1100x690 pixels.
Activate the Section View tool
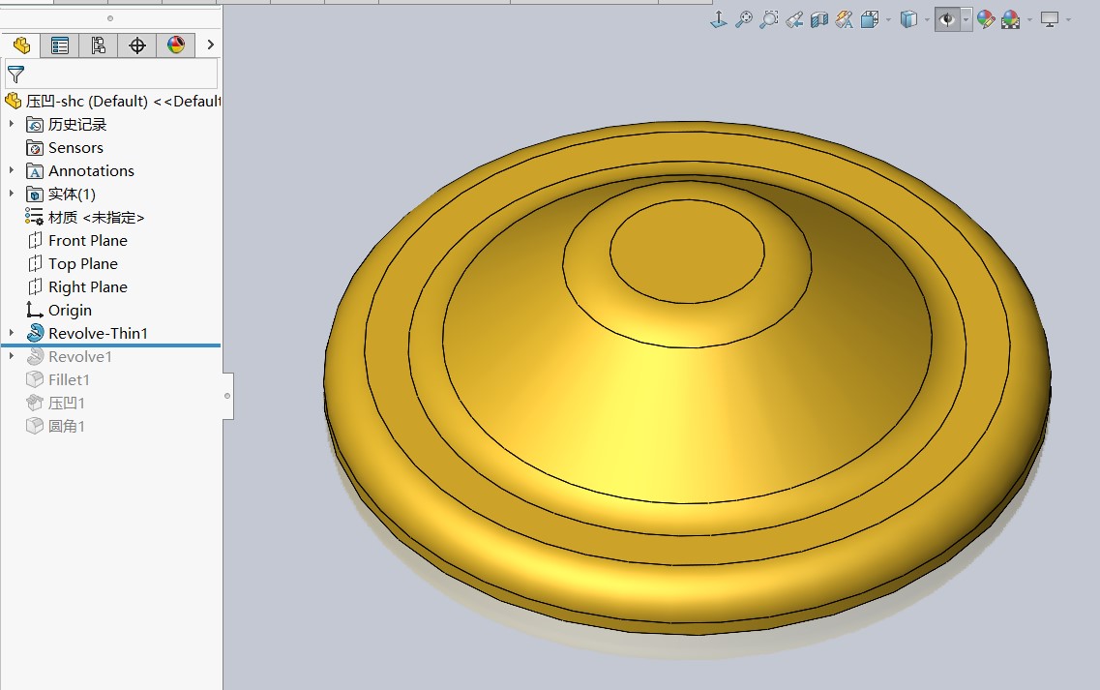[819, 19]
